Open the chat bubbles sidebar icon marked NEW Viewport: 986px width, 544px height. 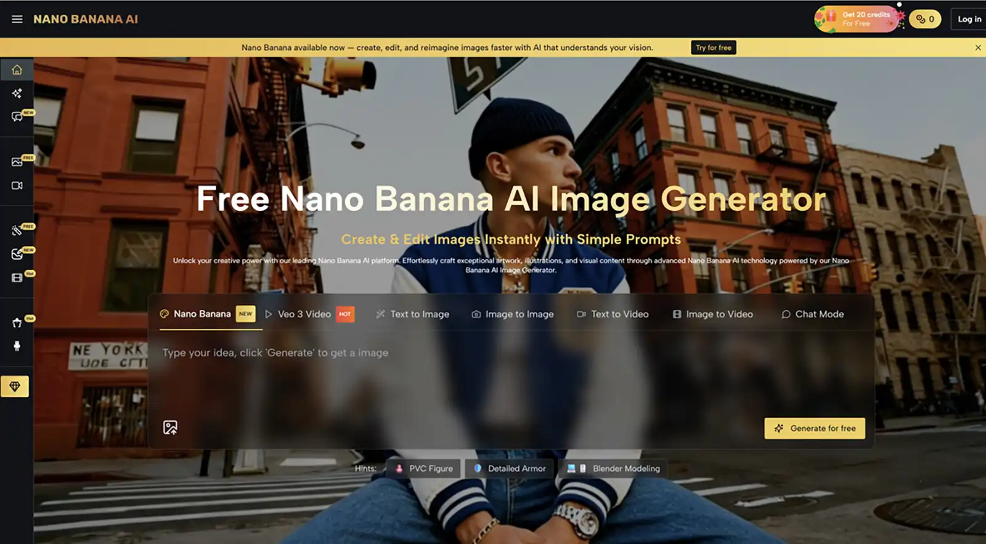pos(17,116)
